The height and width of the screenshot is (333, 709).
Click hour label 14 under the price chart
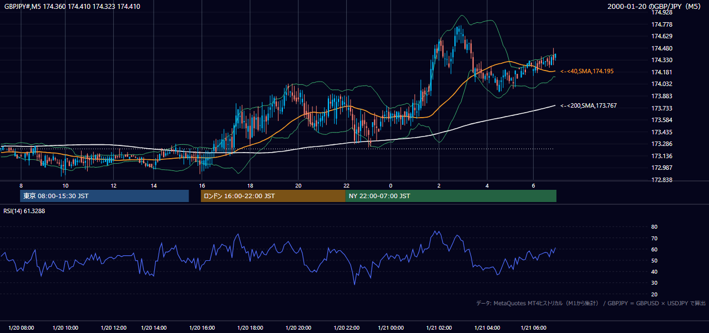coord(154,185)
